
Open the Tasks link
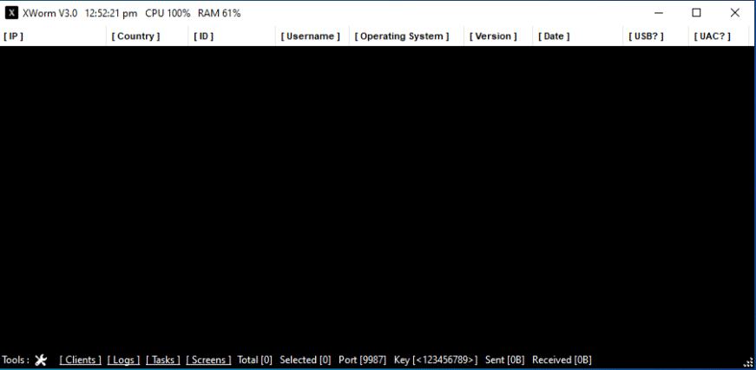(163, 360)
